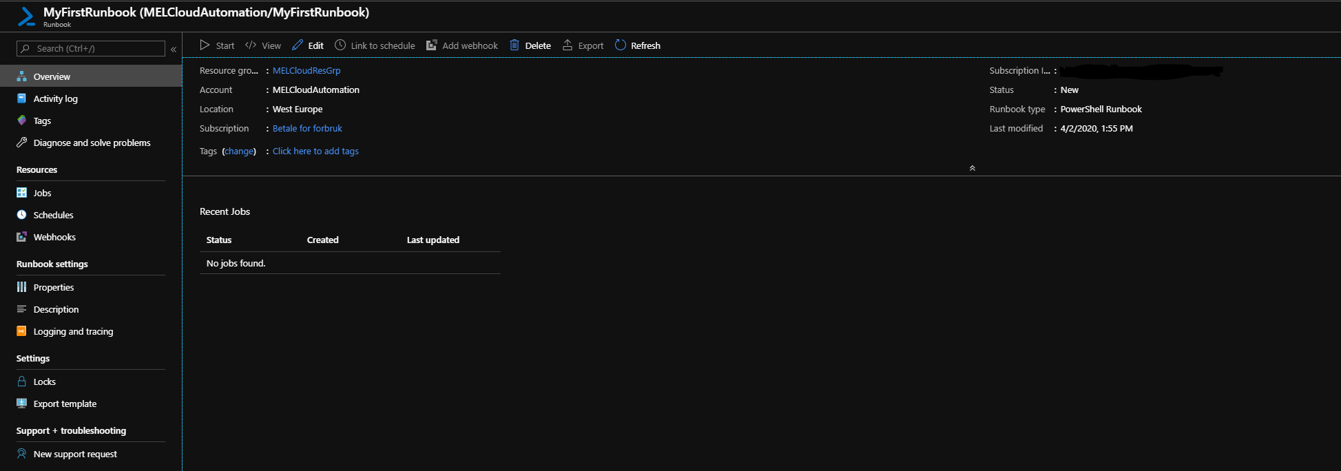This screenshot has width=1341, height=471.
Task: Click the Tags icon in sidebar
Action: (x=22, y=121)
